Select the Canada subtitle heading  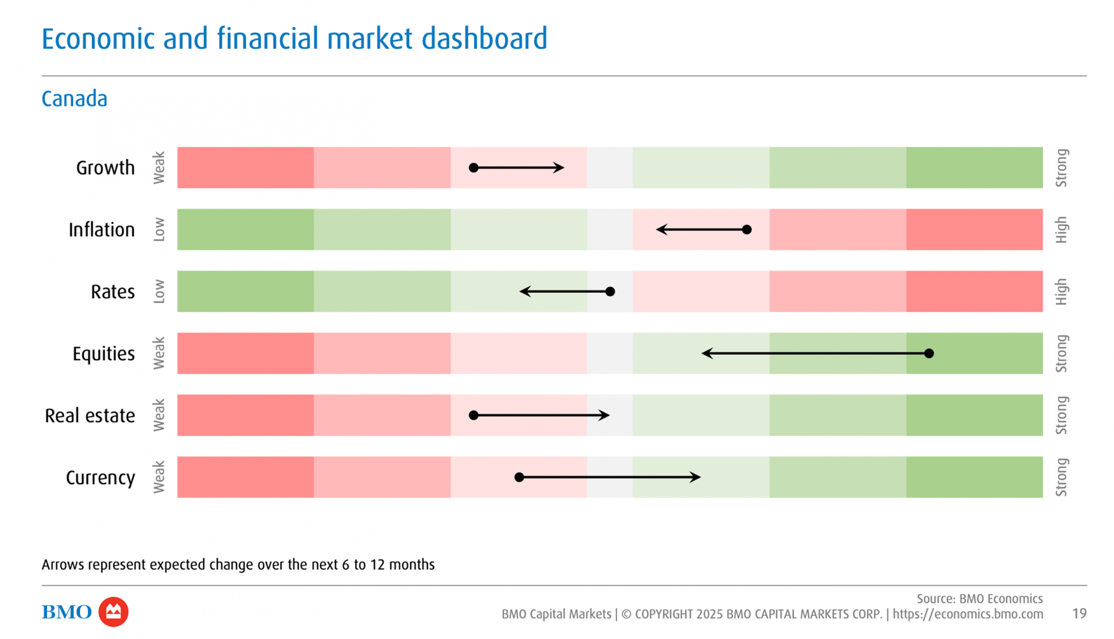point(74,99)
